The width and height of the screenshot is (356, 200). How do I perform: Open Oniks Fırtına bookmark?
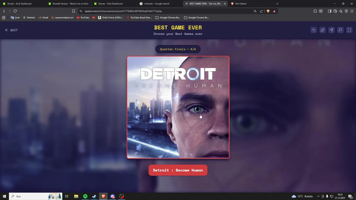111,17
